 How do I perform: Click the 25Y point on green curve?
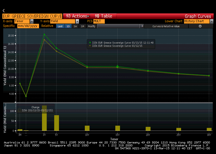click(x=179, y=74)
